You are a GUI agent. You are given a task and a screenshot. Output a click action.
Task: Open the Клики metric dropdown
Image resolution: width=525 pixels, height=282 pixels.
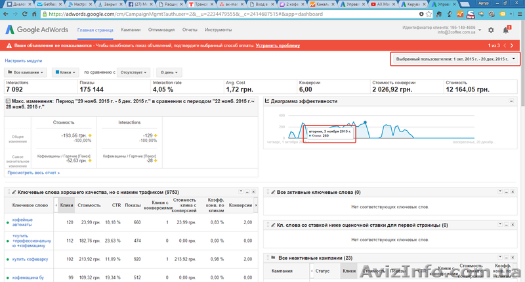click(66, 72)
